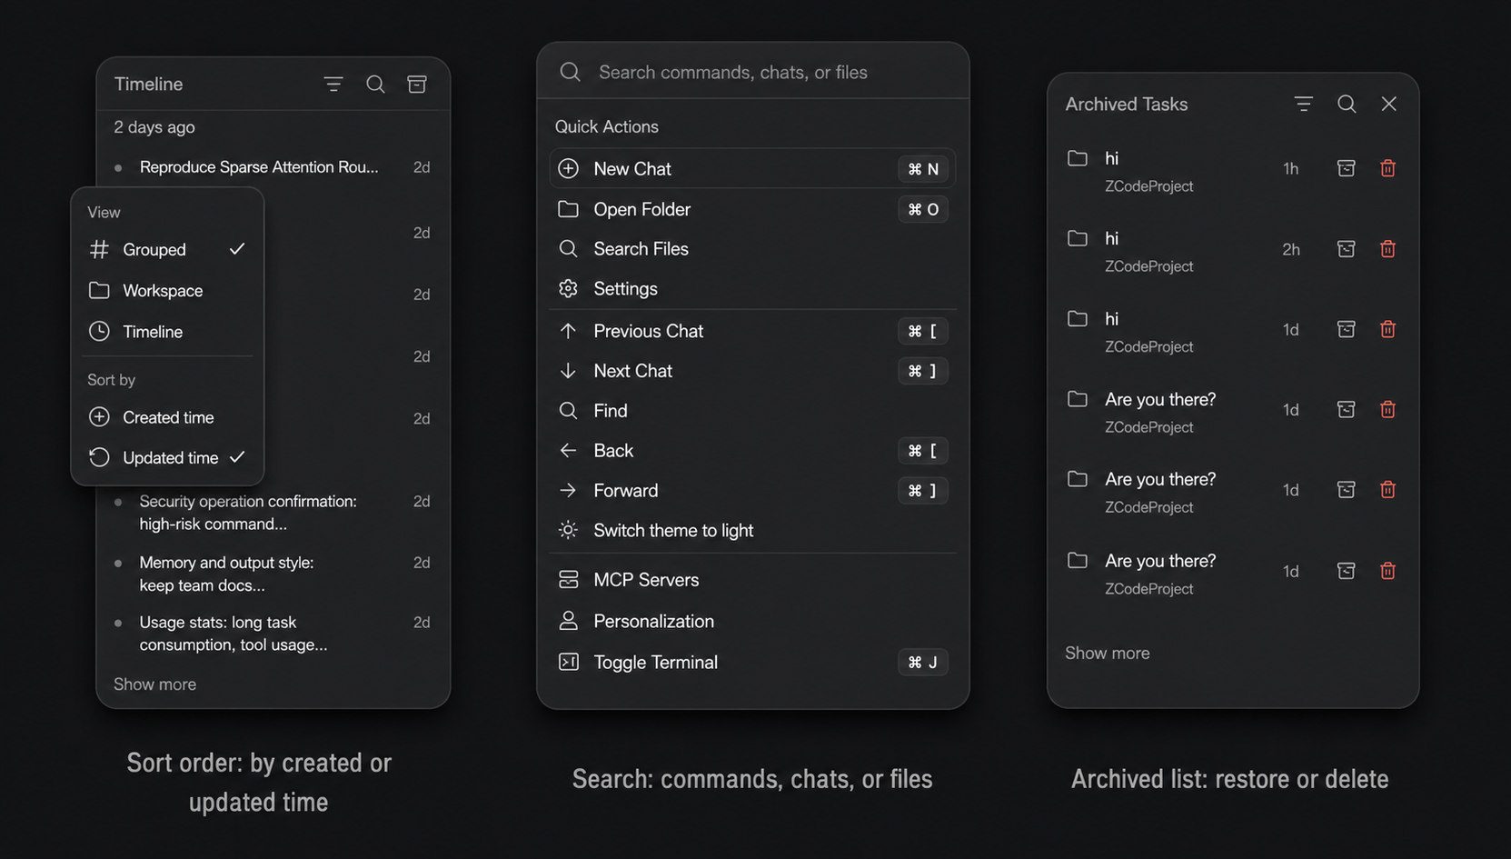Choose Created time sort option
The height and width of the screenshot is (859, 1511).
(167, 417)
